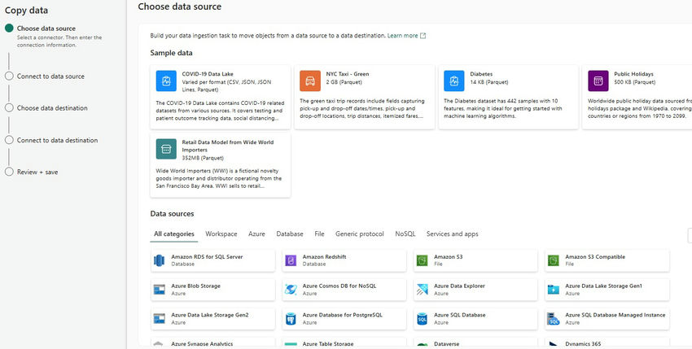Click the Retail Data Model store icon
692x349 pixels.
[166, 149]
